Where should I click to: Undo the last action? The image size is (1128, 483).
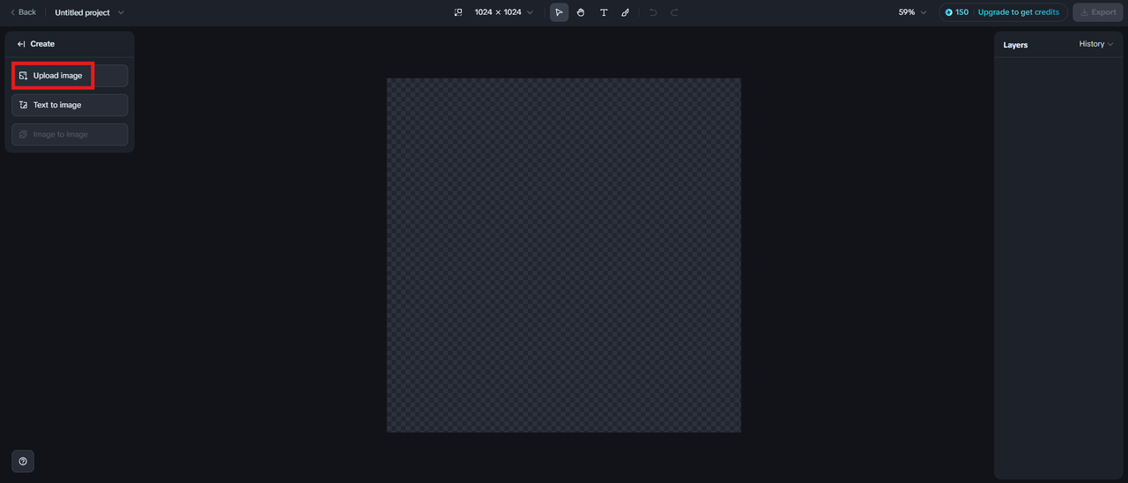pyautogui.click(x=653, y=12)
